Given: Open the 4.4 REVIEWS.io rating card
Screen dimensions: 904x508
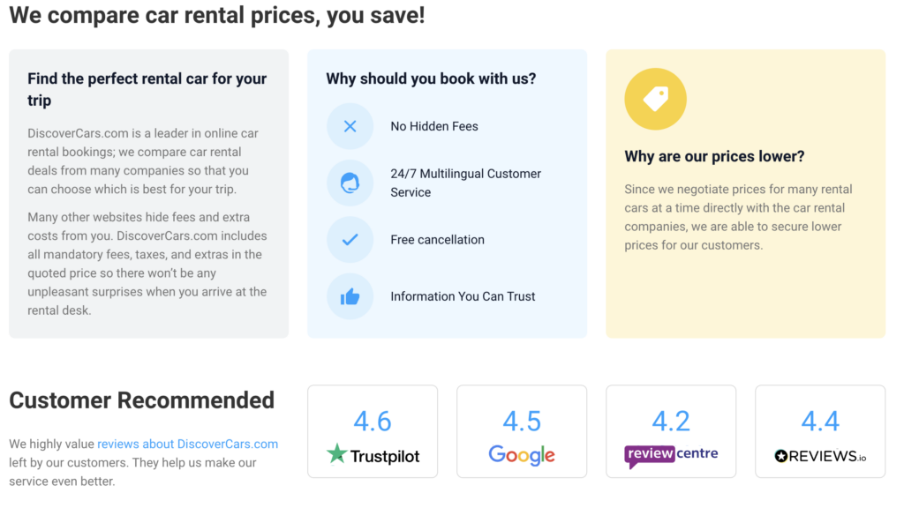Looking at the screenshot, I should click(820, 431).
